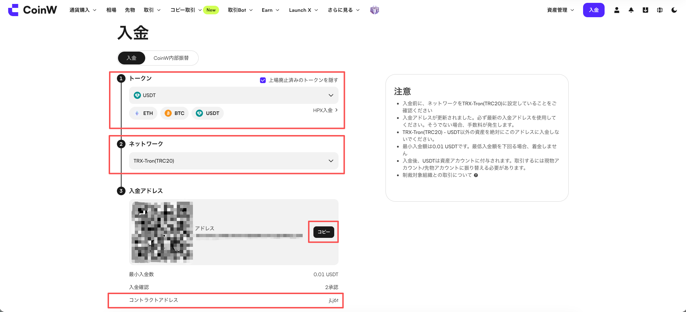Viewport: 686px width, 312px height.
Task: Click the 2承認 confirmation value
Action: point(332,287)
